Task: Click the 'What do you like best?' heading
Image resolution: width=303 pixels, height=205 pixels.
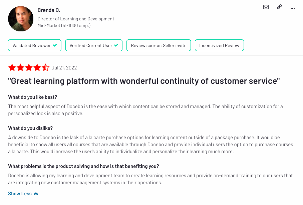Action: click(33, 97)
